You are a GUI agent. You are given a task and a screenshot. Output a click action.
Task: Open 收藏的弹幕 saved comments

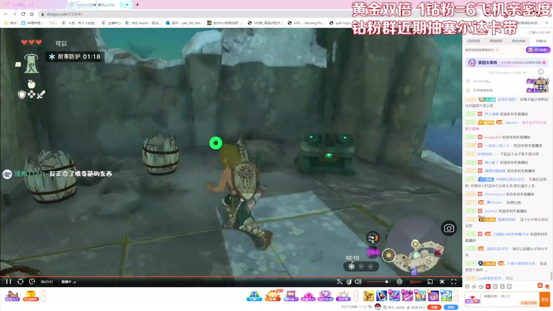[529, 303]
